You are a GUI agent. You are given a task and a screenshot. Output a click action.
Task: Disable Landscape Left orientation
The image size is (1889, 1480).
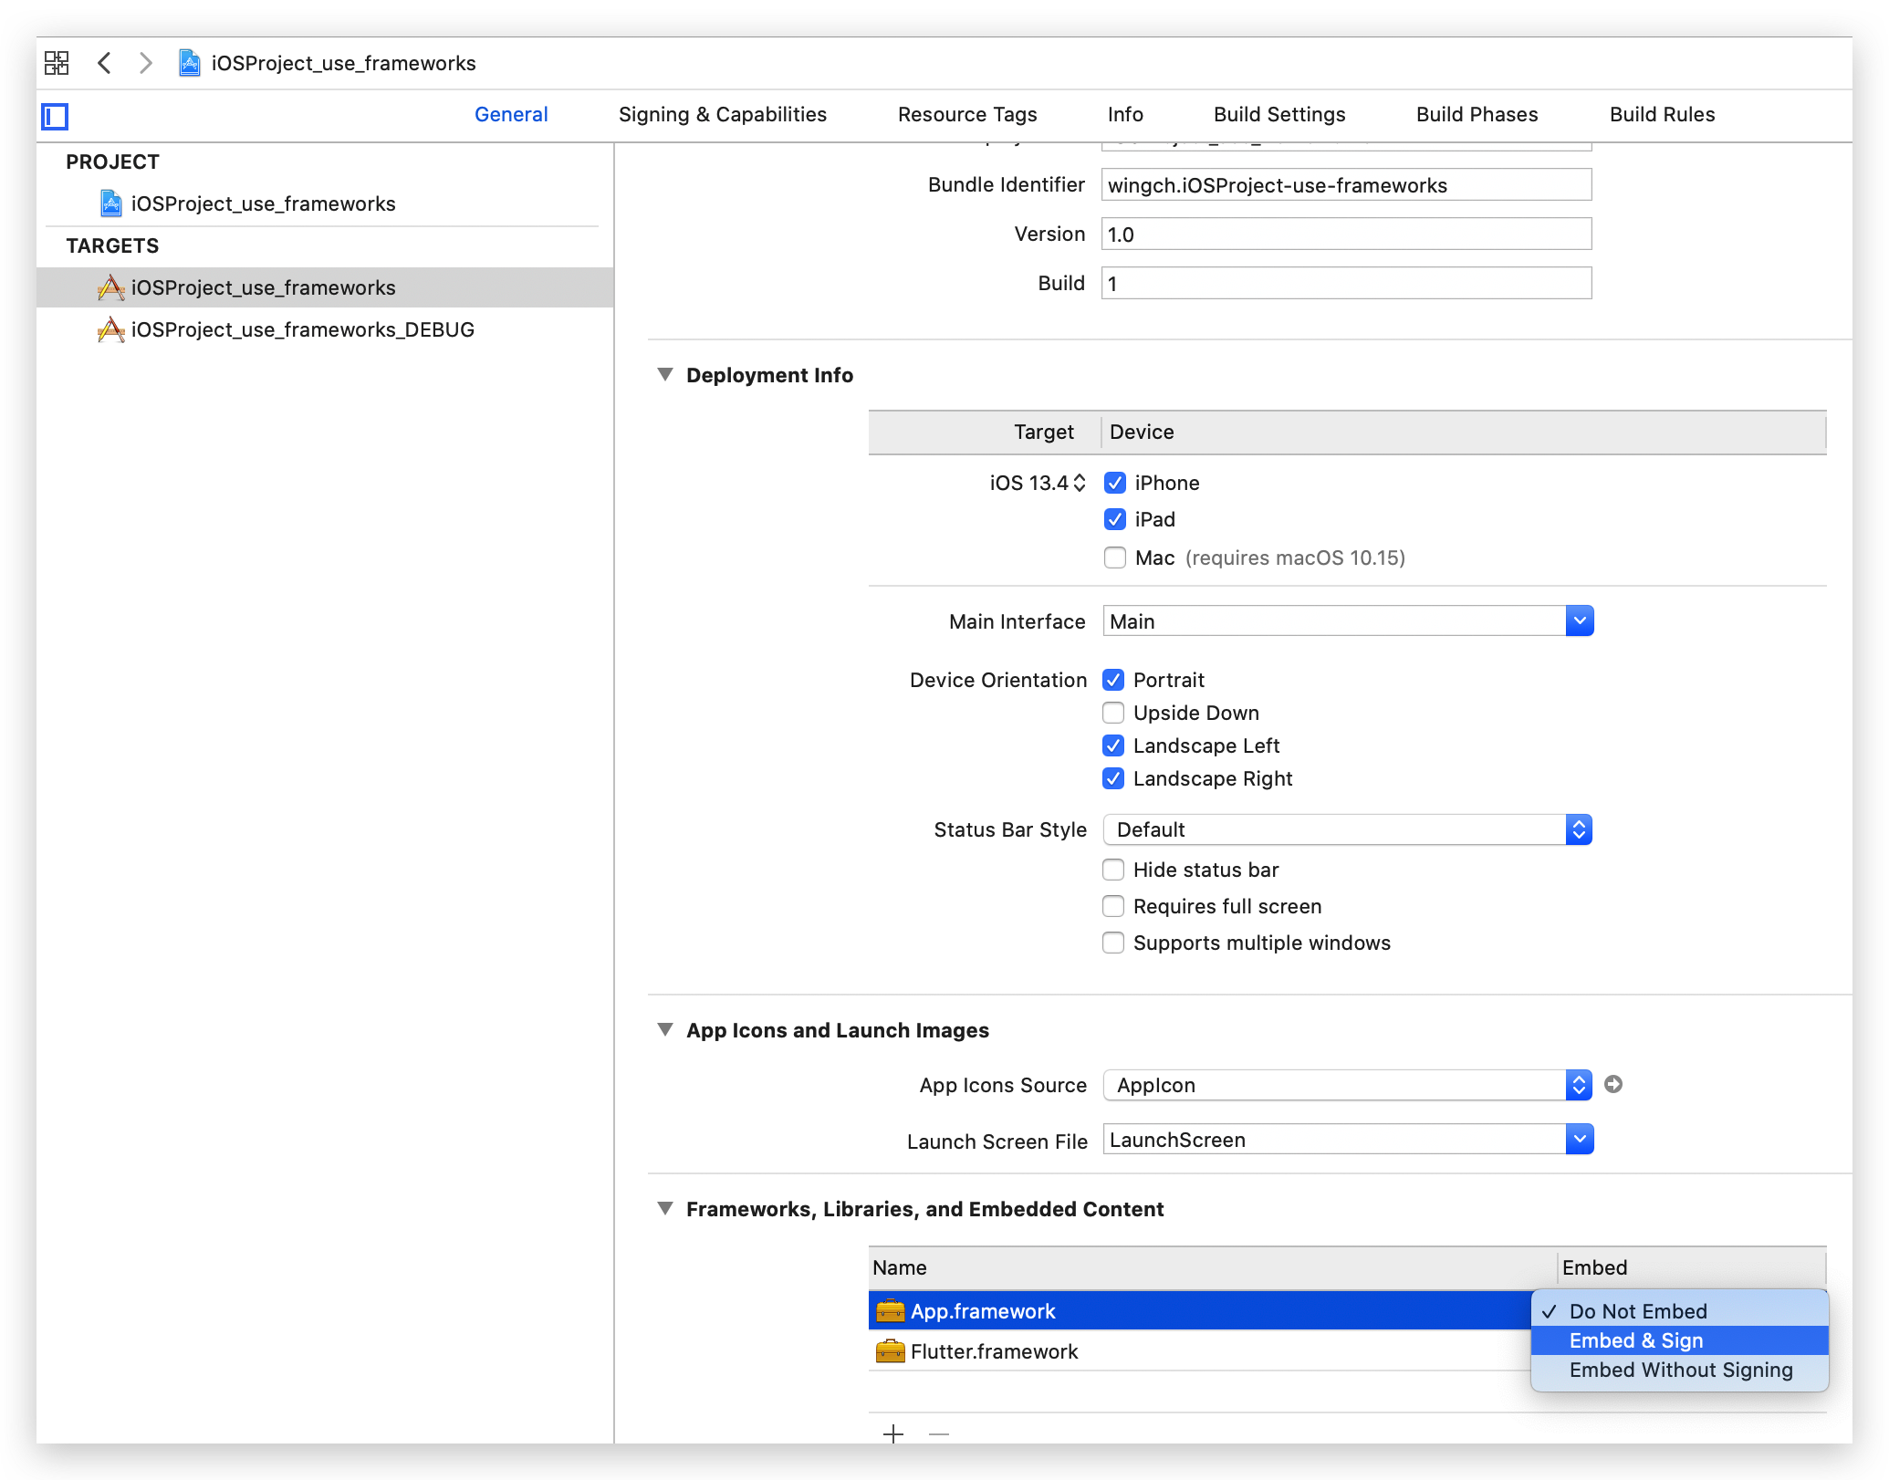[1112, 745]
